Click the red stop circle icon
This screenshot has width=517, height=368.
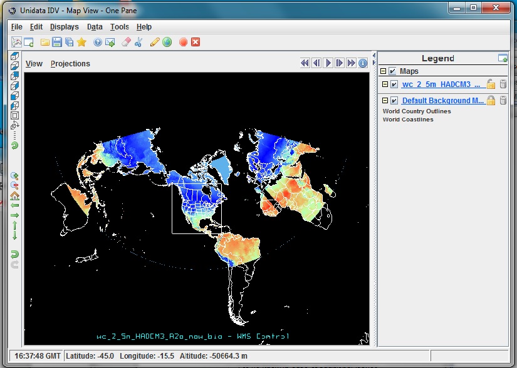click(183, 43)
